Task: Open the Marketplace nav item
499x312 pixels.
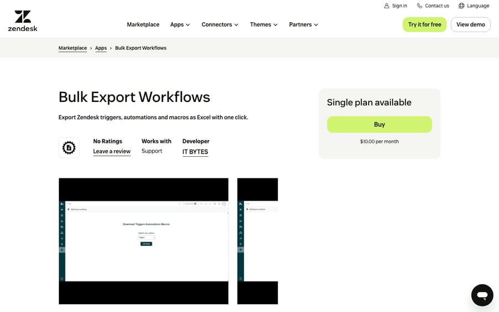Action: coord(143,24)
